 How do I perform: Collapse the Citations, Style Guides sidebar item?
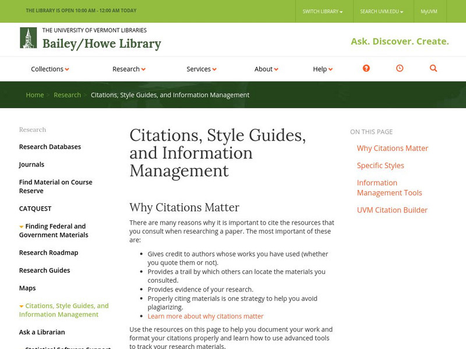[22, 307]
